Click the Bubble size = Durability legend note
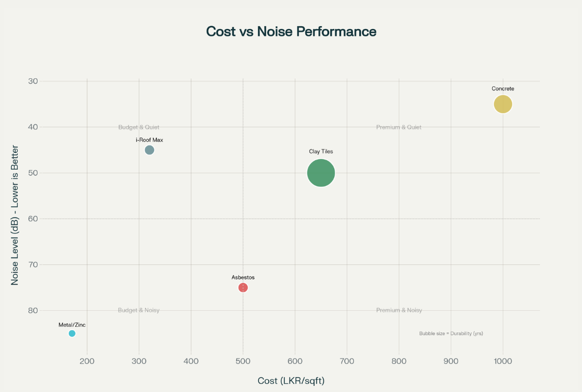Screen dimensions: 582x392 450,333
